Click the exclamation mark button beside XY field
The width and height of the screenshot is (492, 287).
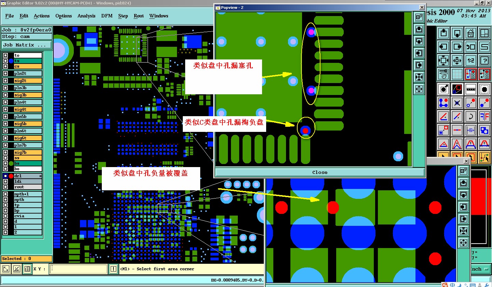click(x=113, y=269)
